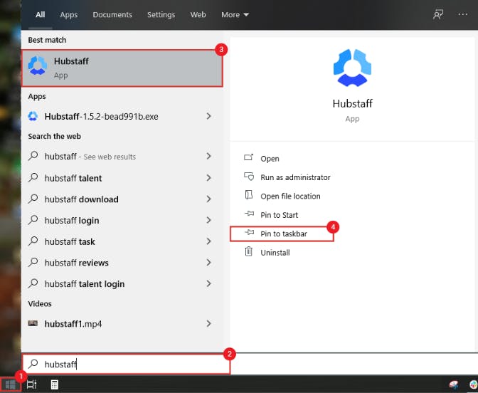478x393 pixels.
Task: Select Hubstaff-1.5.2-bead991b.exe app result
Action: click(x=122, y=116)
